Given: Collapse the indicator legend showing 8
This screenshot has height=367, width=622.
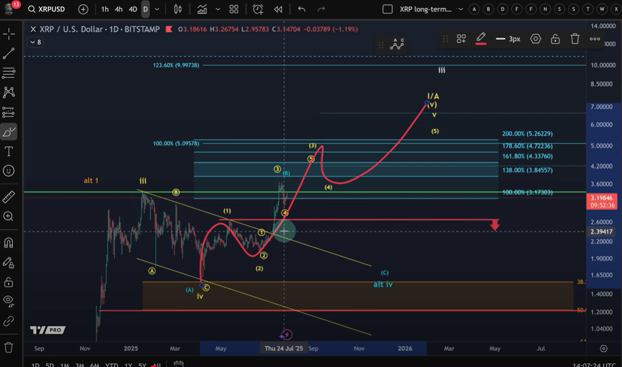Looking at the screenshot, I should tap(35, 42).
